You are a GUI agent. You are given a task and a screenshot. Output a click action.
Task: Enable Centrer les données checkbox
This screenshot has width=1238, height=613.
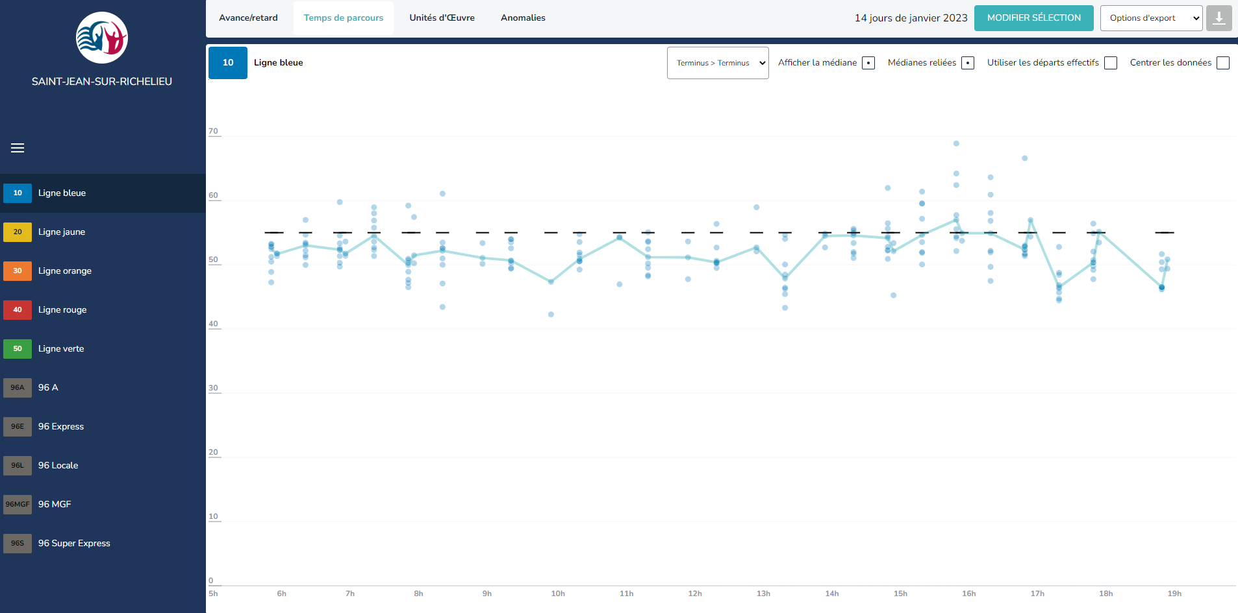tap(1223, 63)
